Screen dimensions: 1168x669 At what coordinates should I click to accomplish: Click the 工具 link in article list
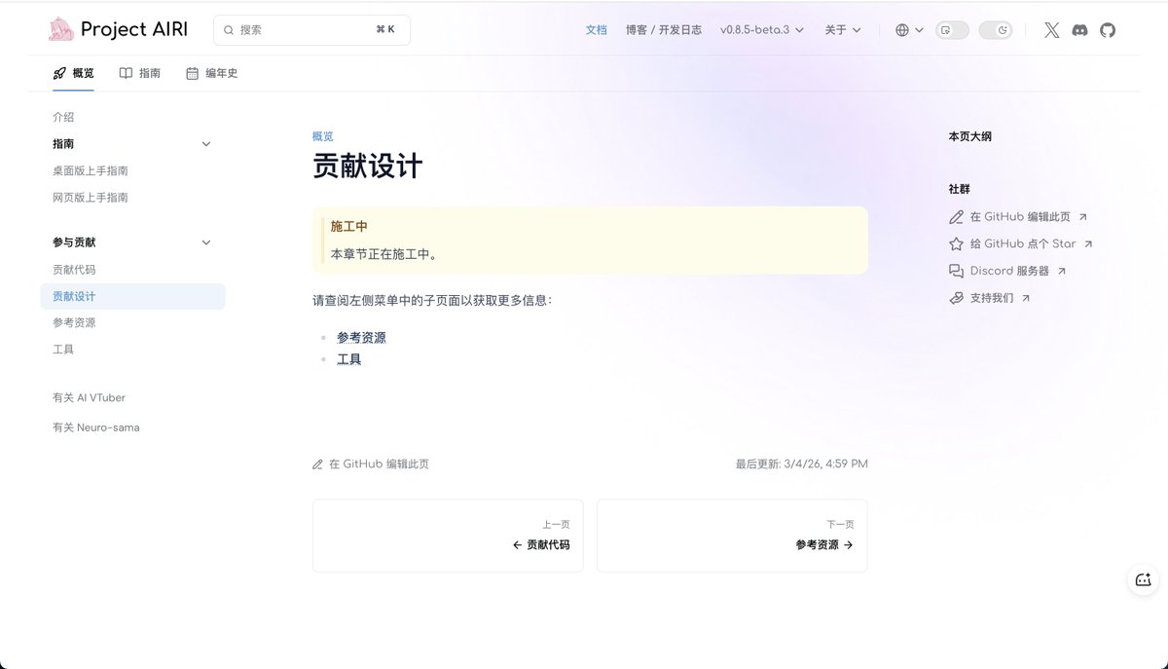349,359
